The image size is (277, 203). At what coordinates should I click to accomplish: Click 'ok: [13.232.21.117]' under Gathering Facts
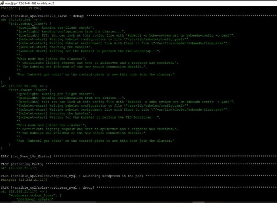point(19,168)
